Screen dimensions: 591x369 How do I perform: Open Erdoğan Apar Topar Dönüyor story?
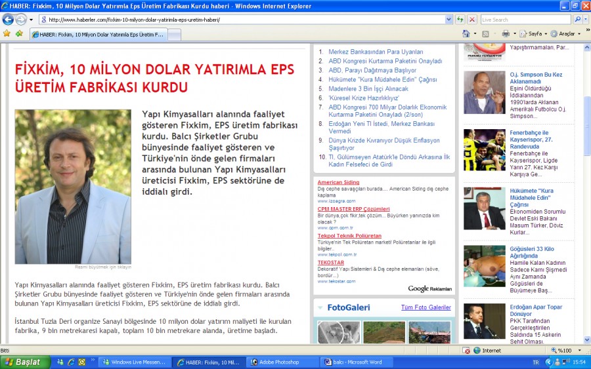click(535, 310)
